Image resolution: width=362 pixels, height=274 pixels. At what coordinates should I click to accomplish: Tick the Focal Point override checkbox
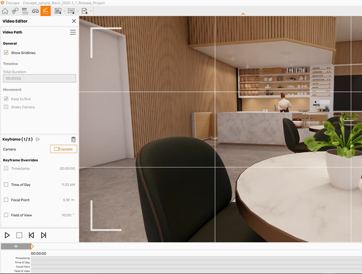pyautogui.click(x=6, y=199)
